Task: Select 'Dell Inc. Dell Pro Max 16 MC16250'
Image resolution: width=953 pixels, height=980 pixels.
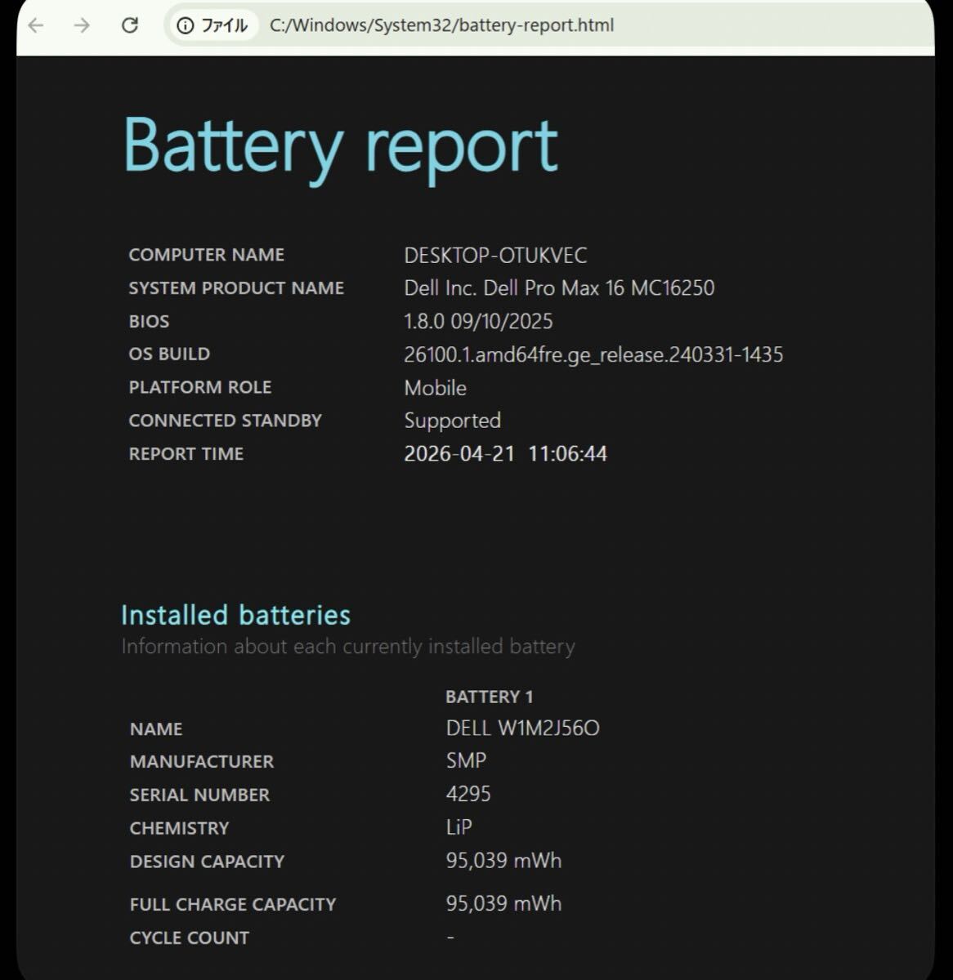Action: pyautogui.click(x=559, y=288)
